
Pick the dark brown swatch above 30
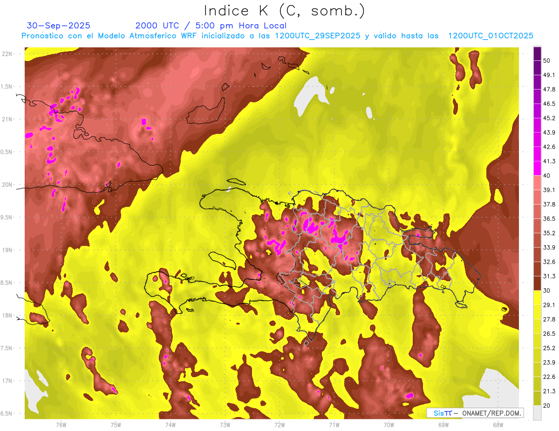pos(537,283)
